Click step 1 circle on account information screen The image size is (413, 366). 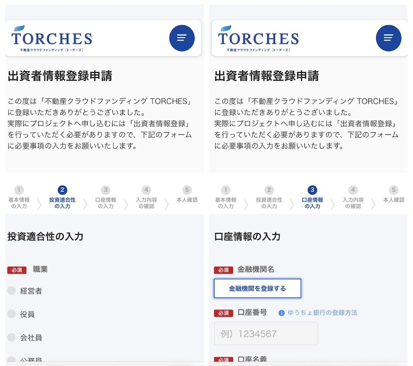[226, 190]
